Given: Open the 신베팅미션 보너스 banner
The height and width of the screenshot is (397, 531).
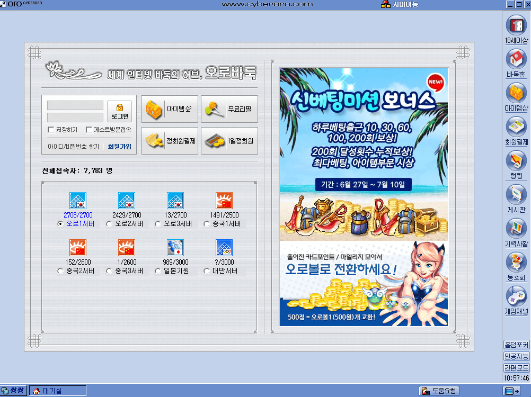Looking at the screenshot, I should [x=364, y=154].
